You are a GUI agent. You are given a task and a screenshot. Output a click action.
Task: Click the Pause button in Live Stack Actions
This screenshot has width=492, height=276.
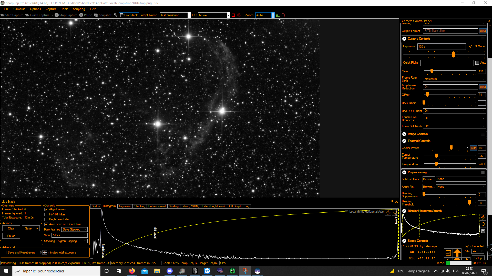pyautogui.click(x=11, y=236)
